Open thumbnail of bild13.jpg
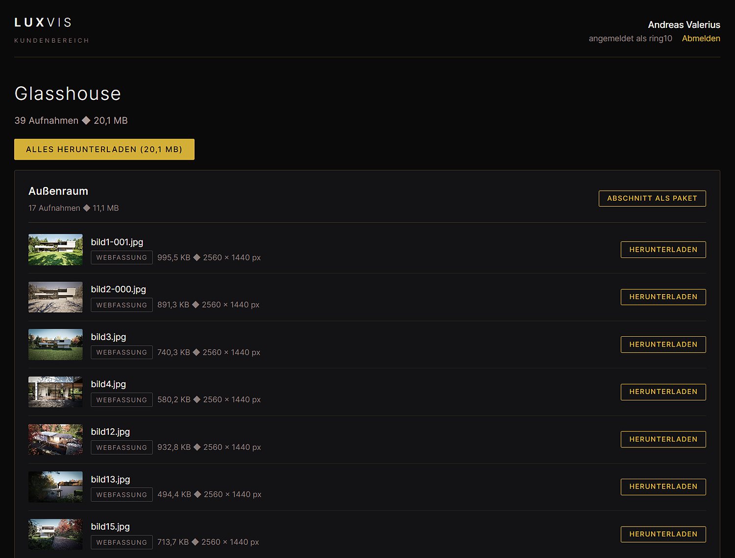This screenshot has height=558, width=735. click(55, 487)
